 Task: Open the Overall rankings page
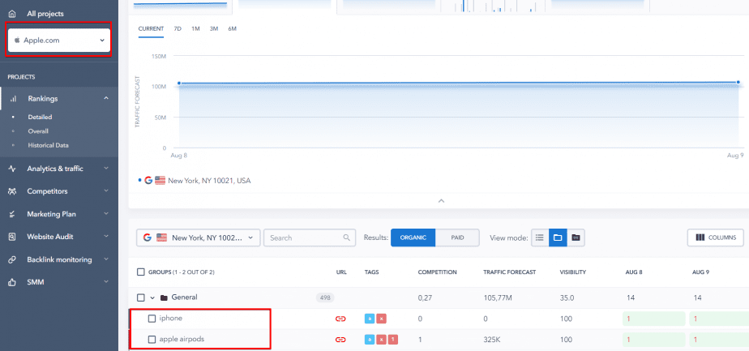point(38,131)
